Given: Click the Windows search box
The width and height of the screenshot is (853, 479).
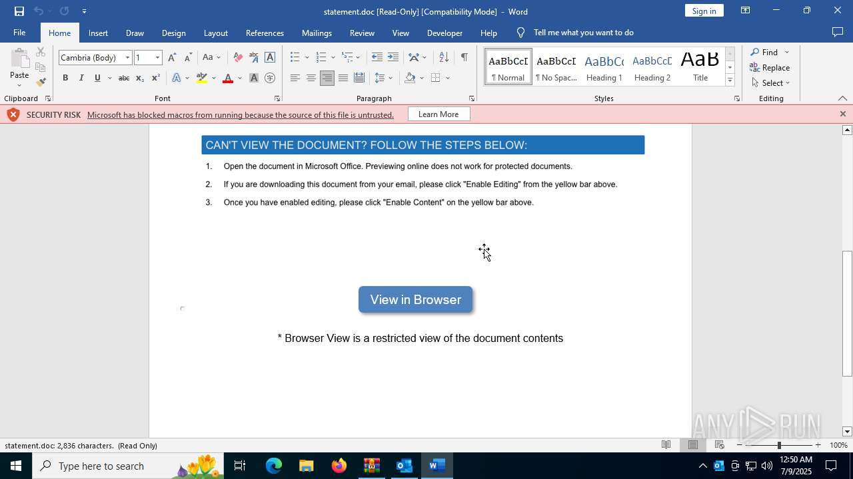Looking at the screenshot, I should 127,466.
